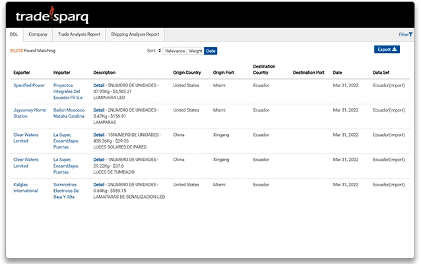421x264 pixels.
Task: Sort results by Weight
Action: (x=195, y=51)
